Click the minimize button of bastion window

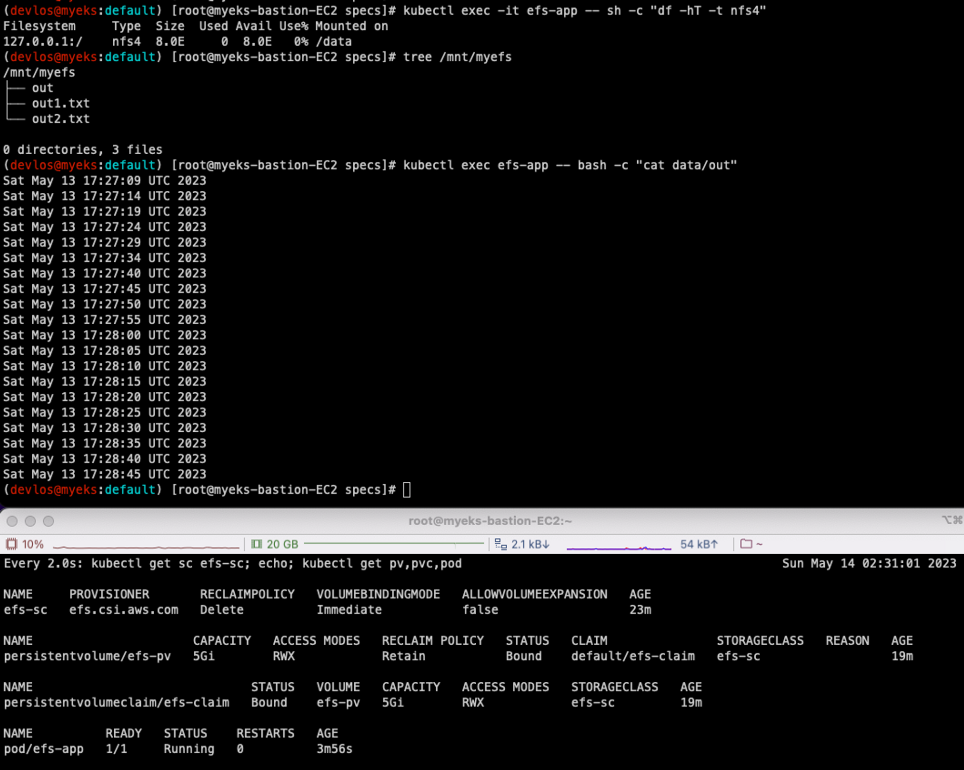(x=30, y=521)
